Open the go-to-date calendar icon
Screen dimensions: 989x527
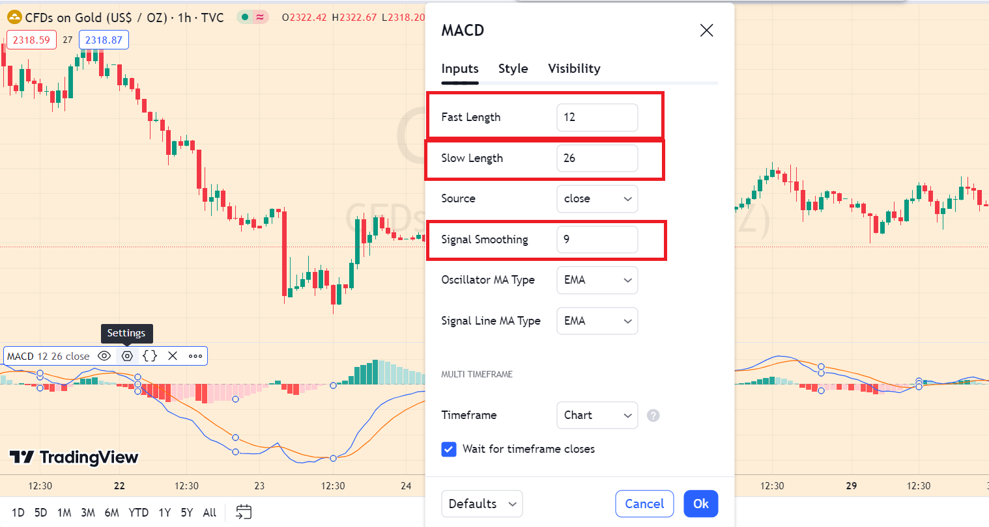[x=244, y=512]
